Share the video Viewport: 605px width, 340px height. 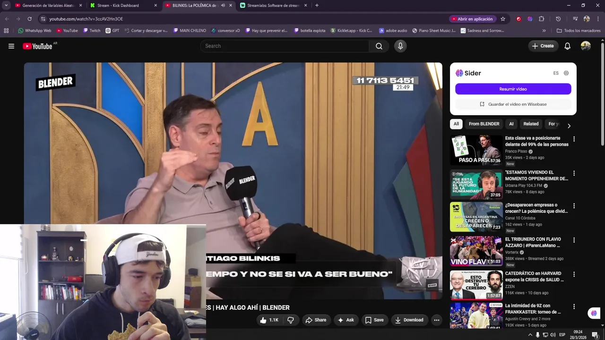click(x=316, y=320)
